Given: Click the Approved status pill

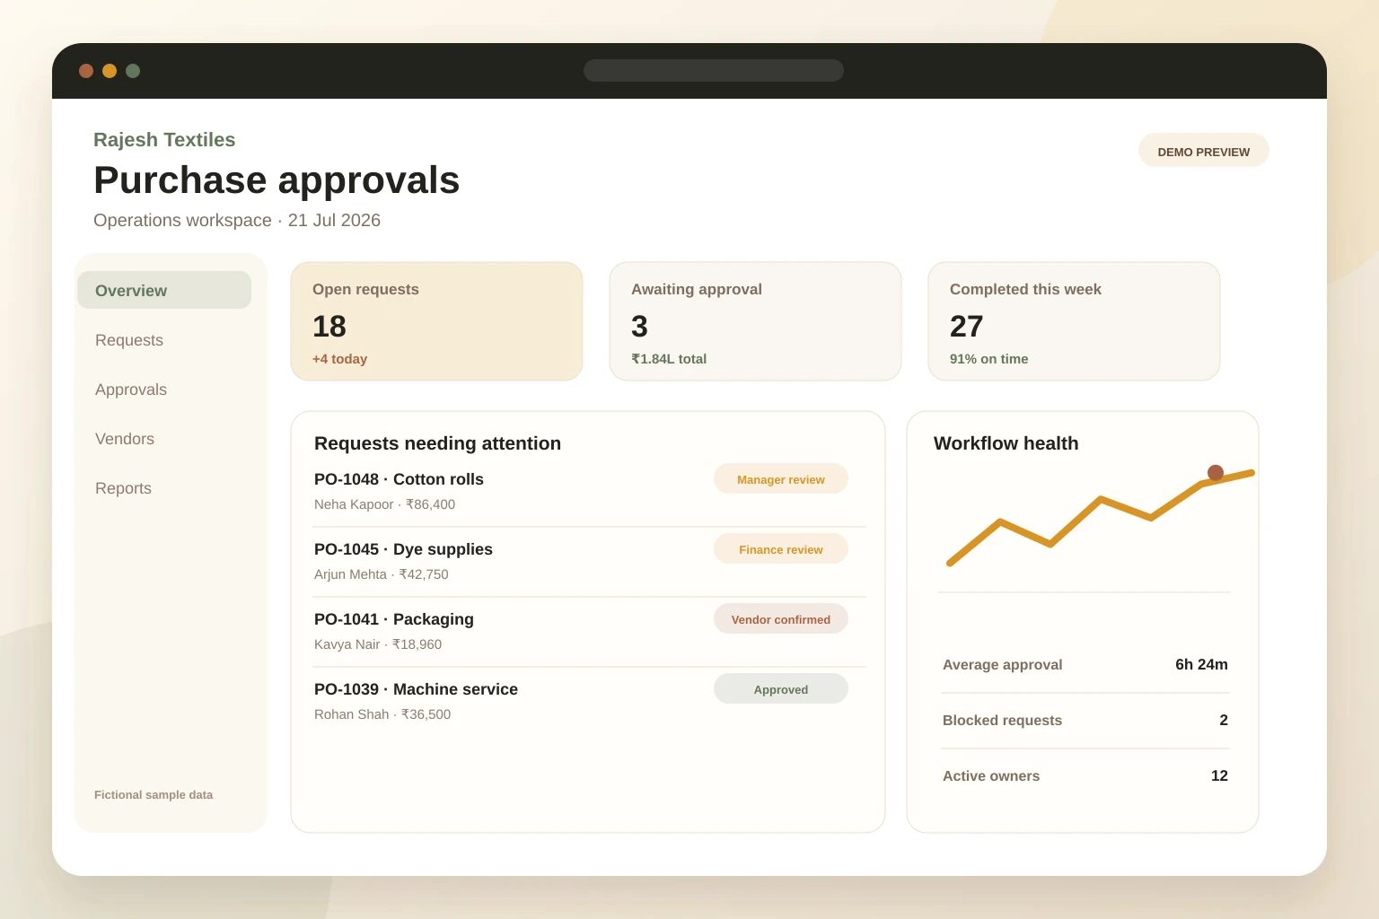Looking at the screenshot, I should pyautogui.click(x=781, y=689).
